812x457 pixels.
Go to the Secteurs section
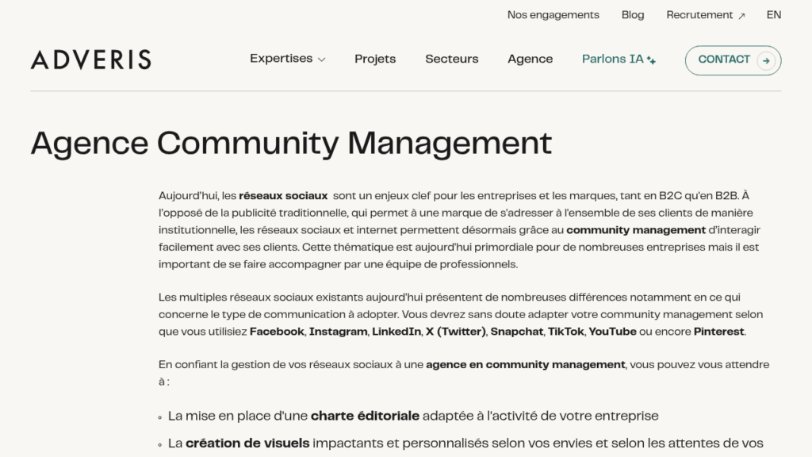(x=452, y=59)
